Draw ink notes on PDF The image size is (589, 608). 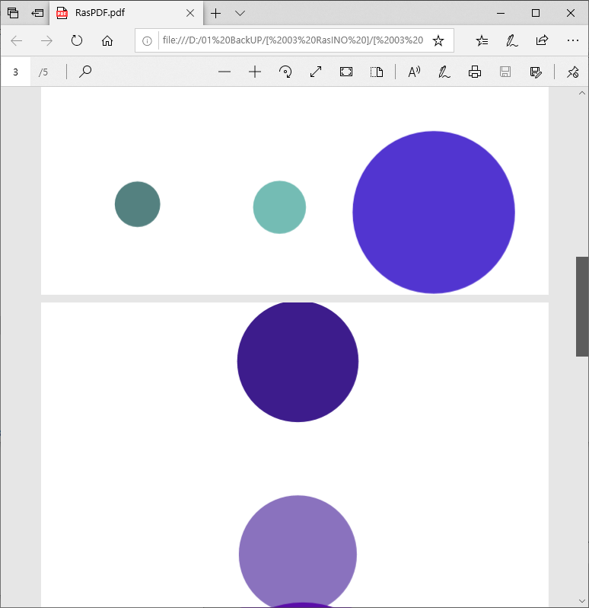(x=444, y=72)
